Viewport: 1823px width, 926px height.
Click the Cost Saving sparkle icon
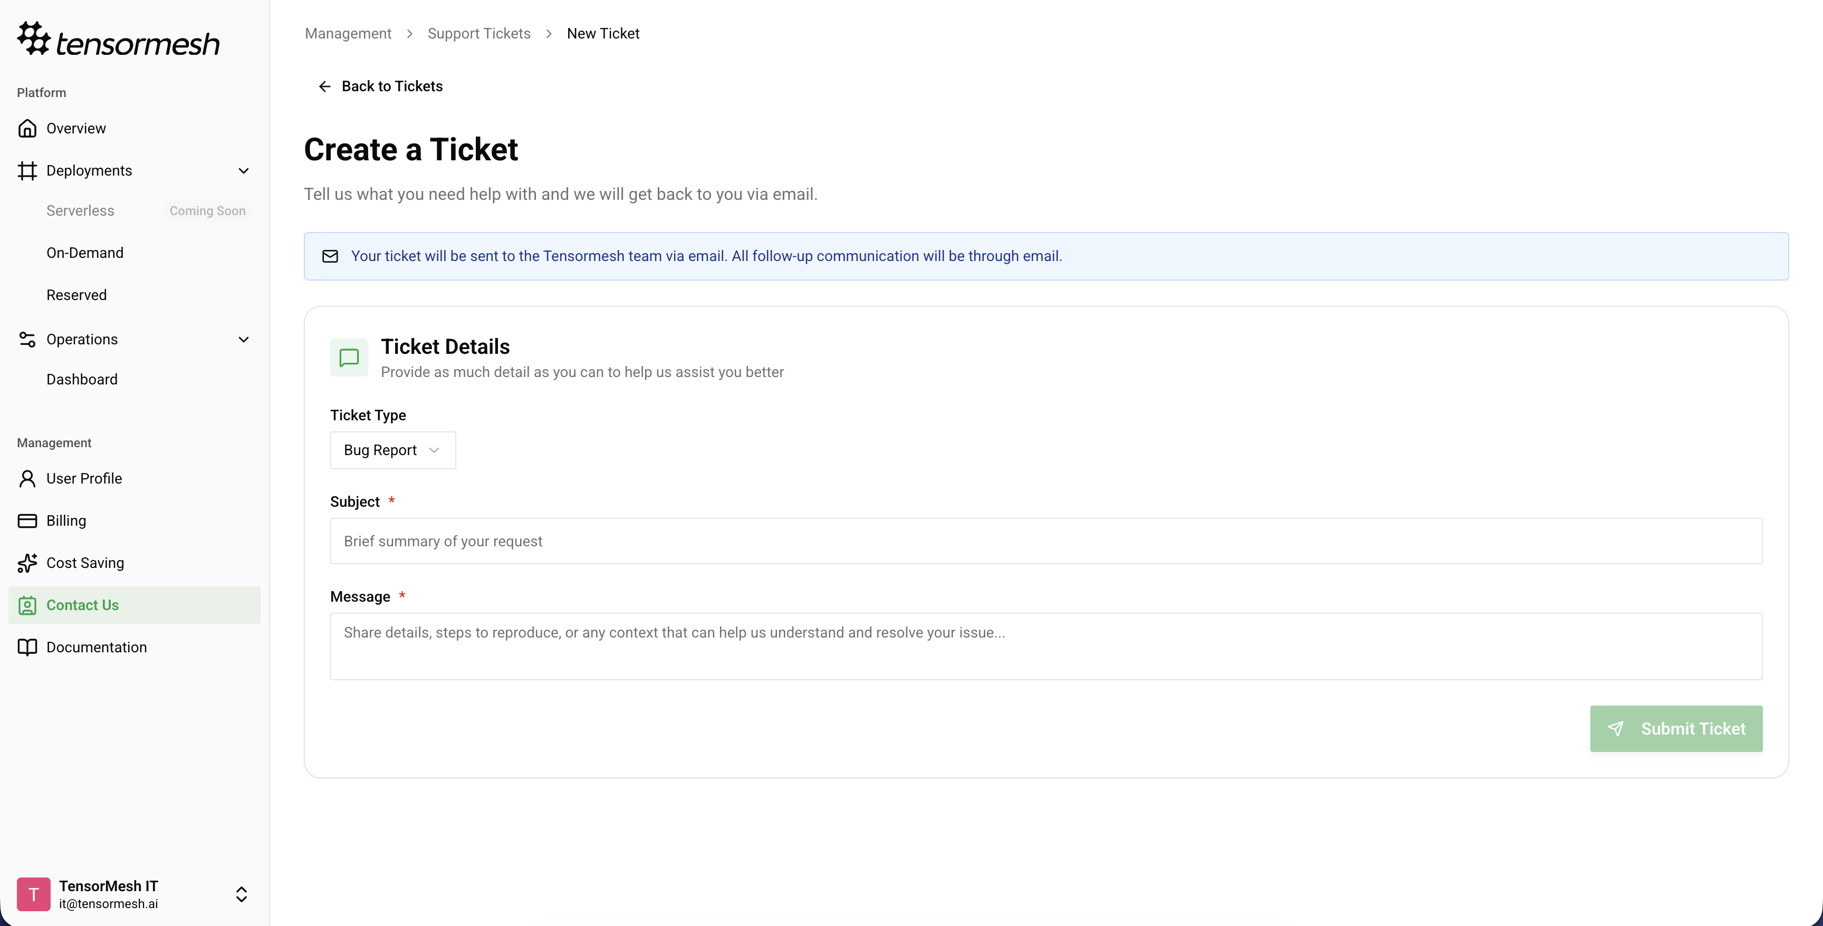[x=27, y=562]
